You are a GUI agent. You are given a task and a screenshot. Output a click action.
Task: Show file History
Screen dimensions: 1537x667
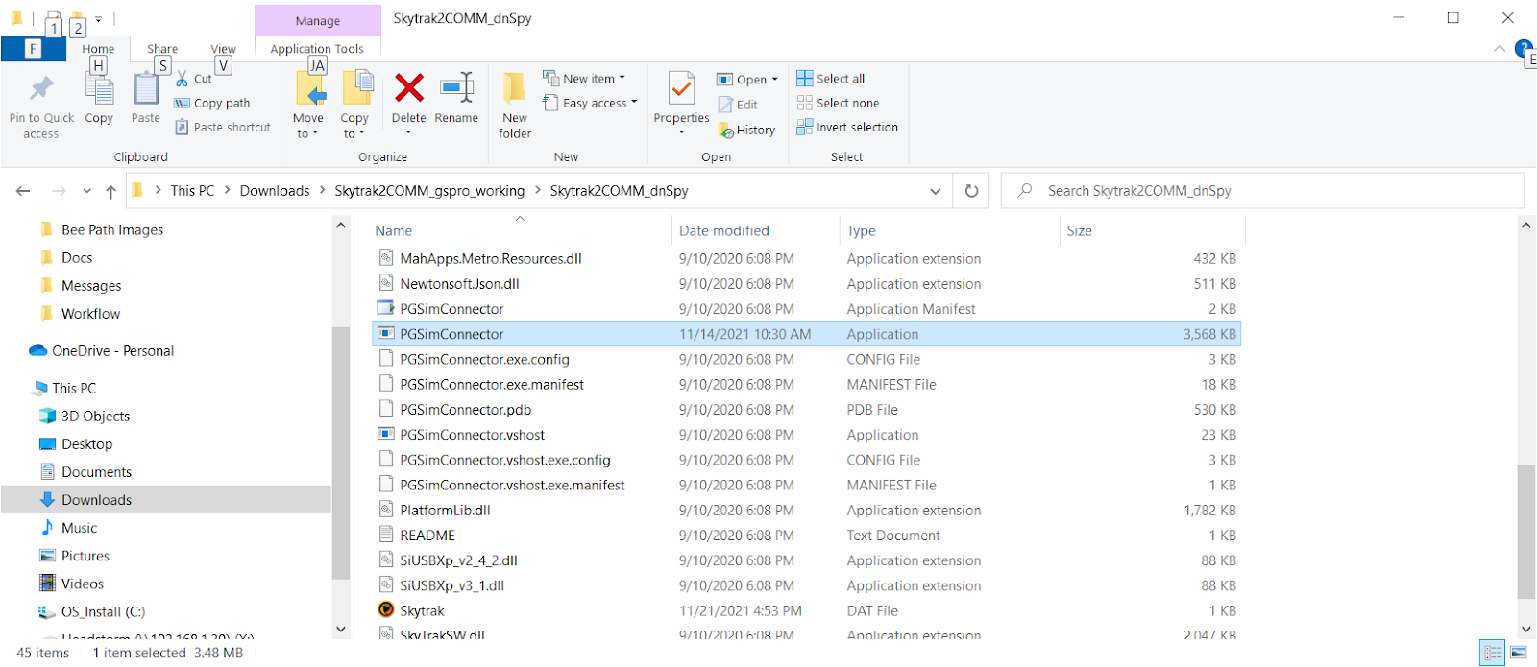click(746, 131)
